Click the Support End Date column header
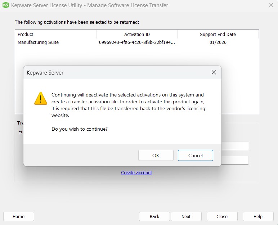Image resolution: width=278 pixels, height=225 pixels. [x=218, y=34]
